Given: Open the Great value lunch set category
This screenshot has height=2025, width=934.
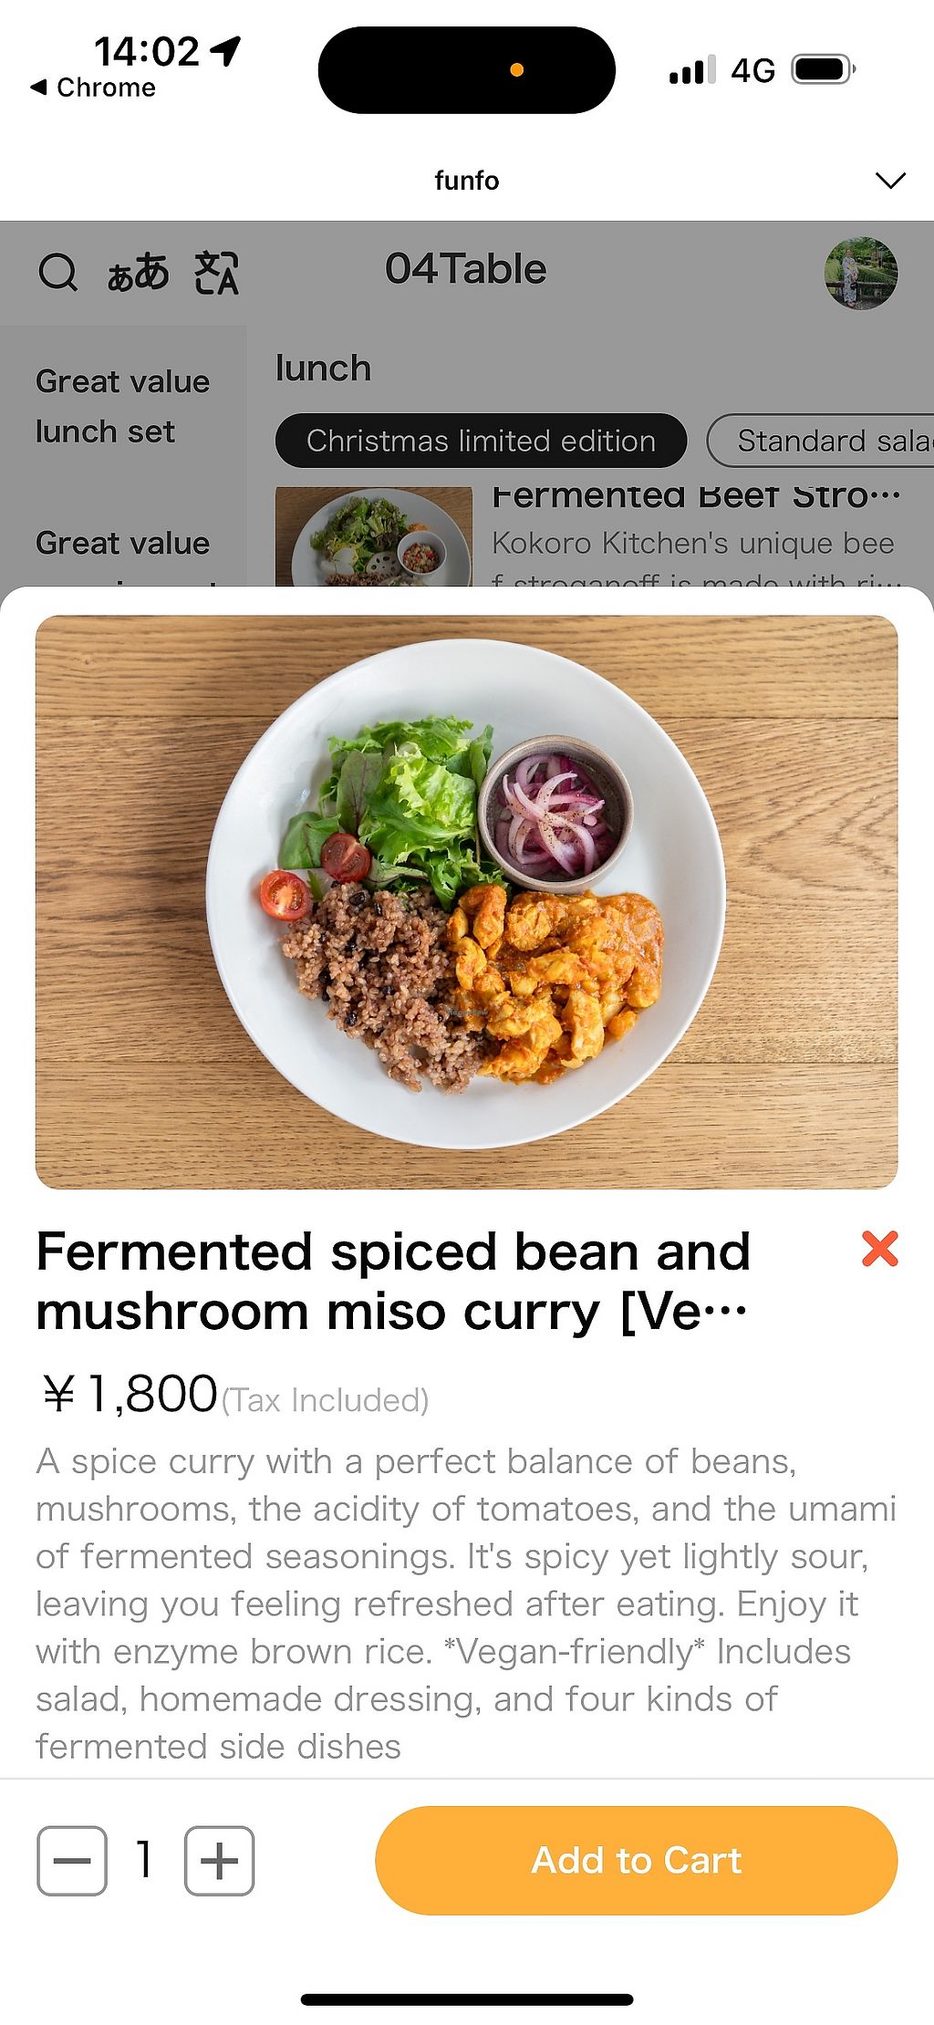Looking at the screenshot, I should tap(122, 406).
